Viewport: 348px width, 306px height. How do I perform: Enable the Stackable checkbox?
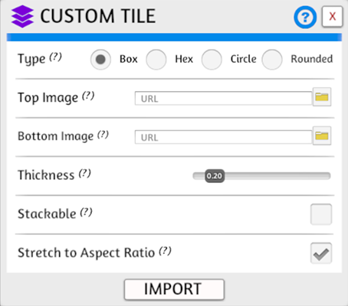tap(321, 214)
